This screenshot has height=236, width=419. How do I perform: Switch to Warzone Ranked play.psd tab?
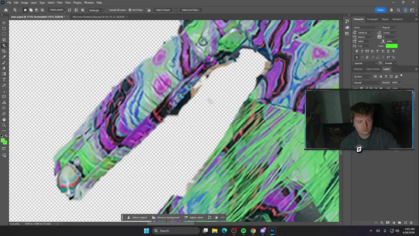(x=99, y=17)
